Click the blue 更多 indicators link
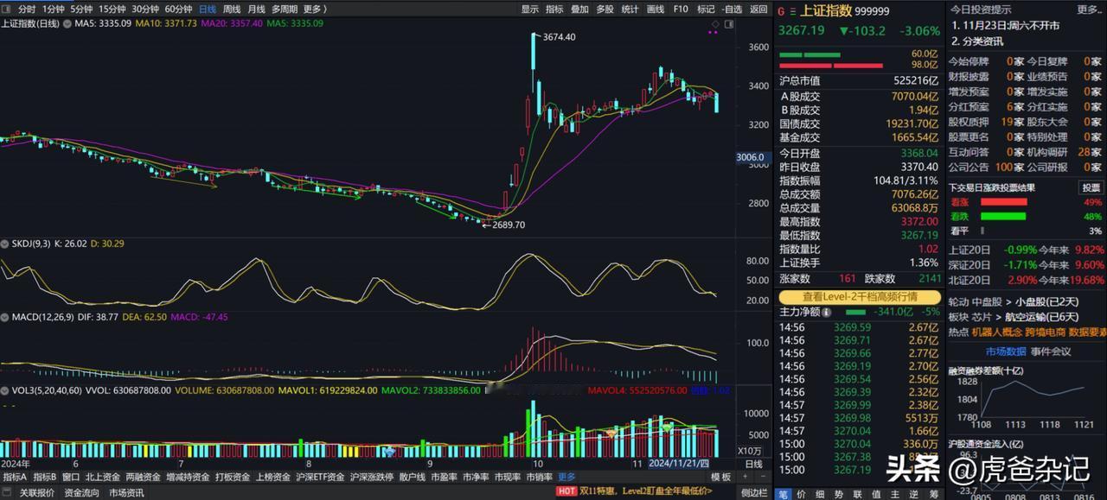This screenshot has height=500, width=1107. click(566, 477)
